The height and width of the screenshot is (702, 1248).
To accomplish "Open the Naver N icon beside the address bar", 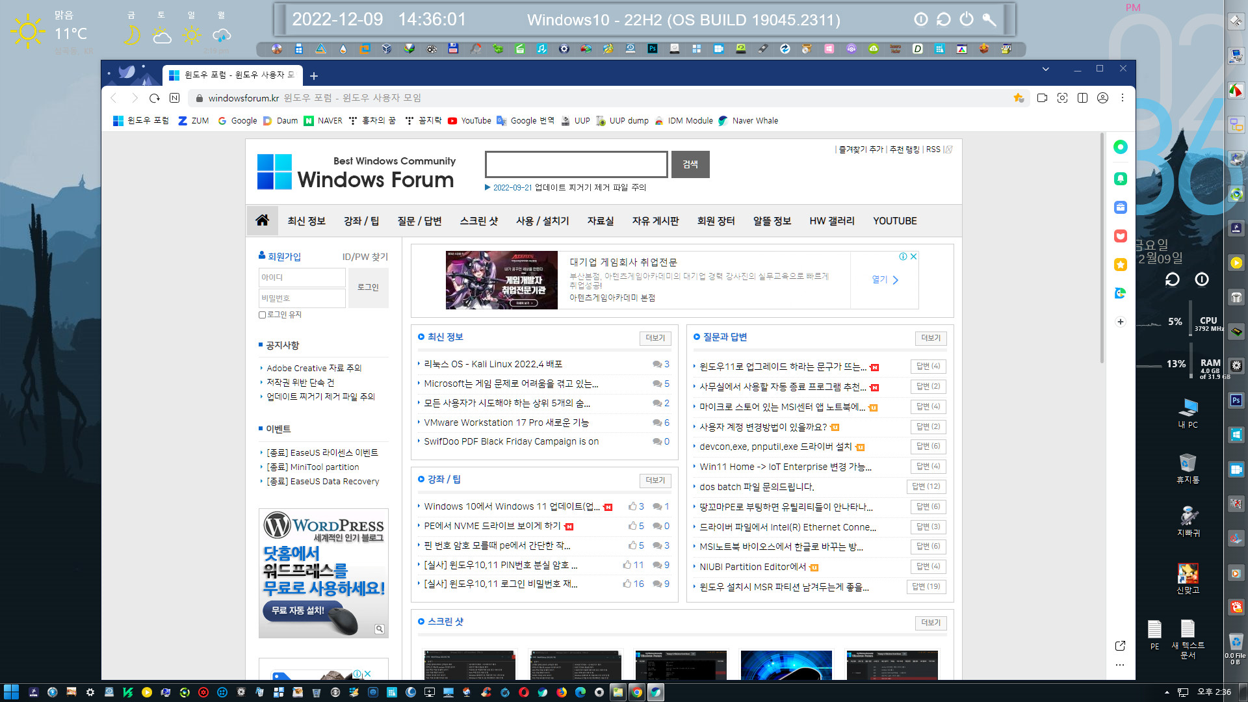I will [174, 98].
